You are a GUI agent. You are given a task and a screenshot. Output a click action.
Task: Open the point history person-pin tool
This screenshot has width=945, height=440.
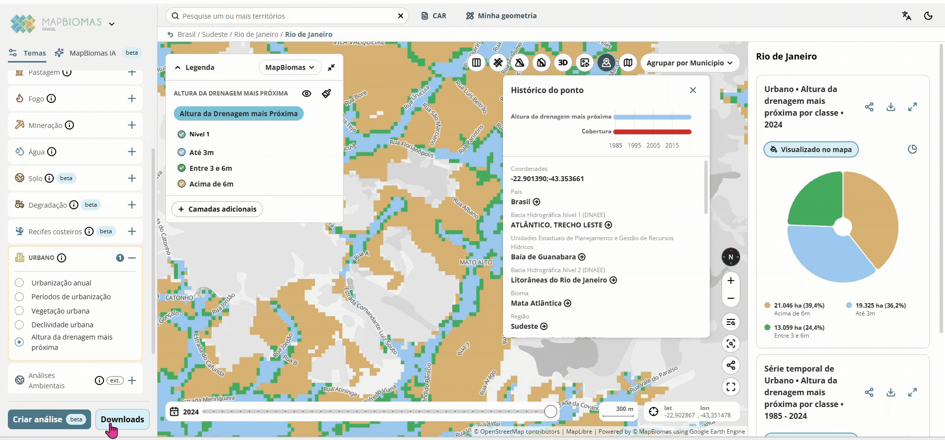tap(606, 63)
